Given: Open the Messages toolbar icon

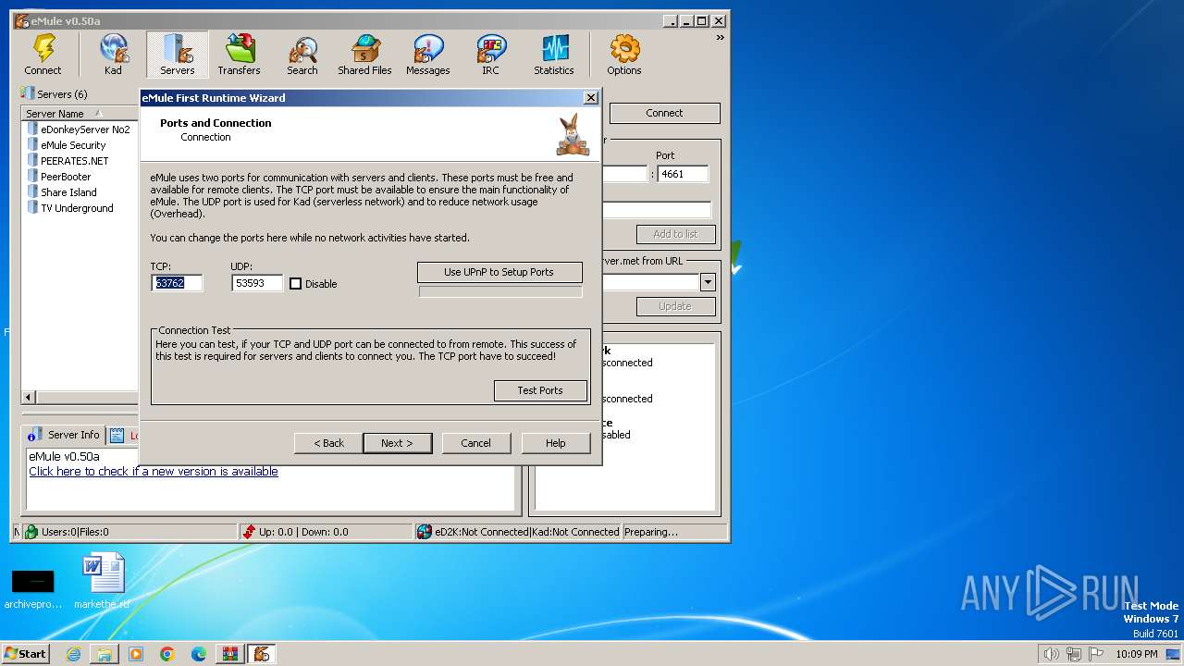Looking at the screenshot, I should coord(427,55).
